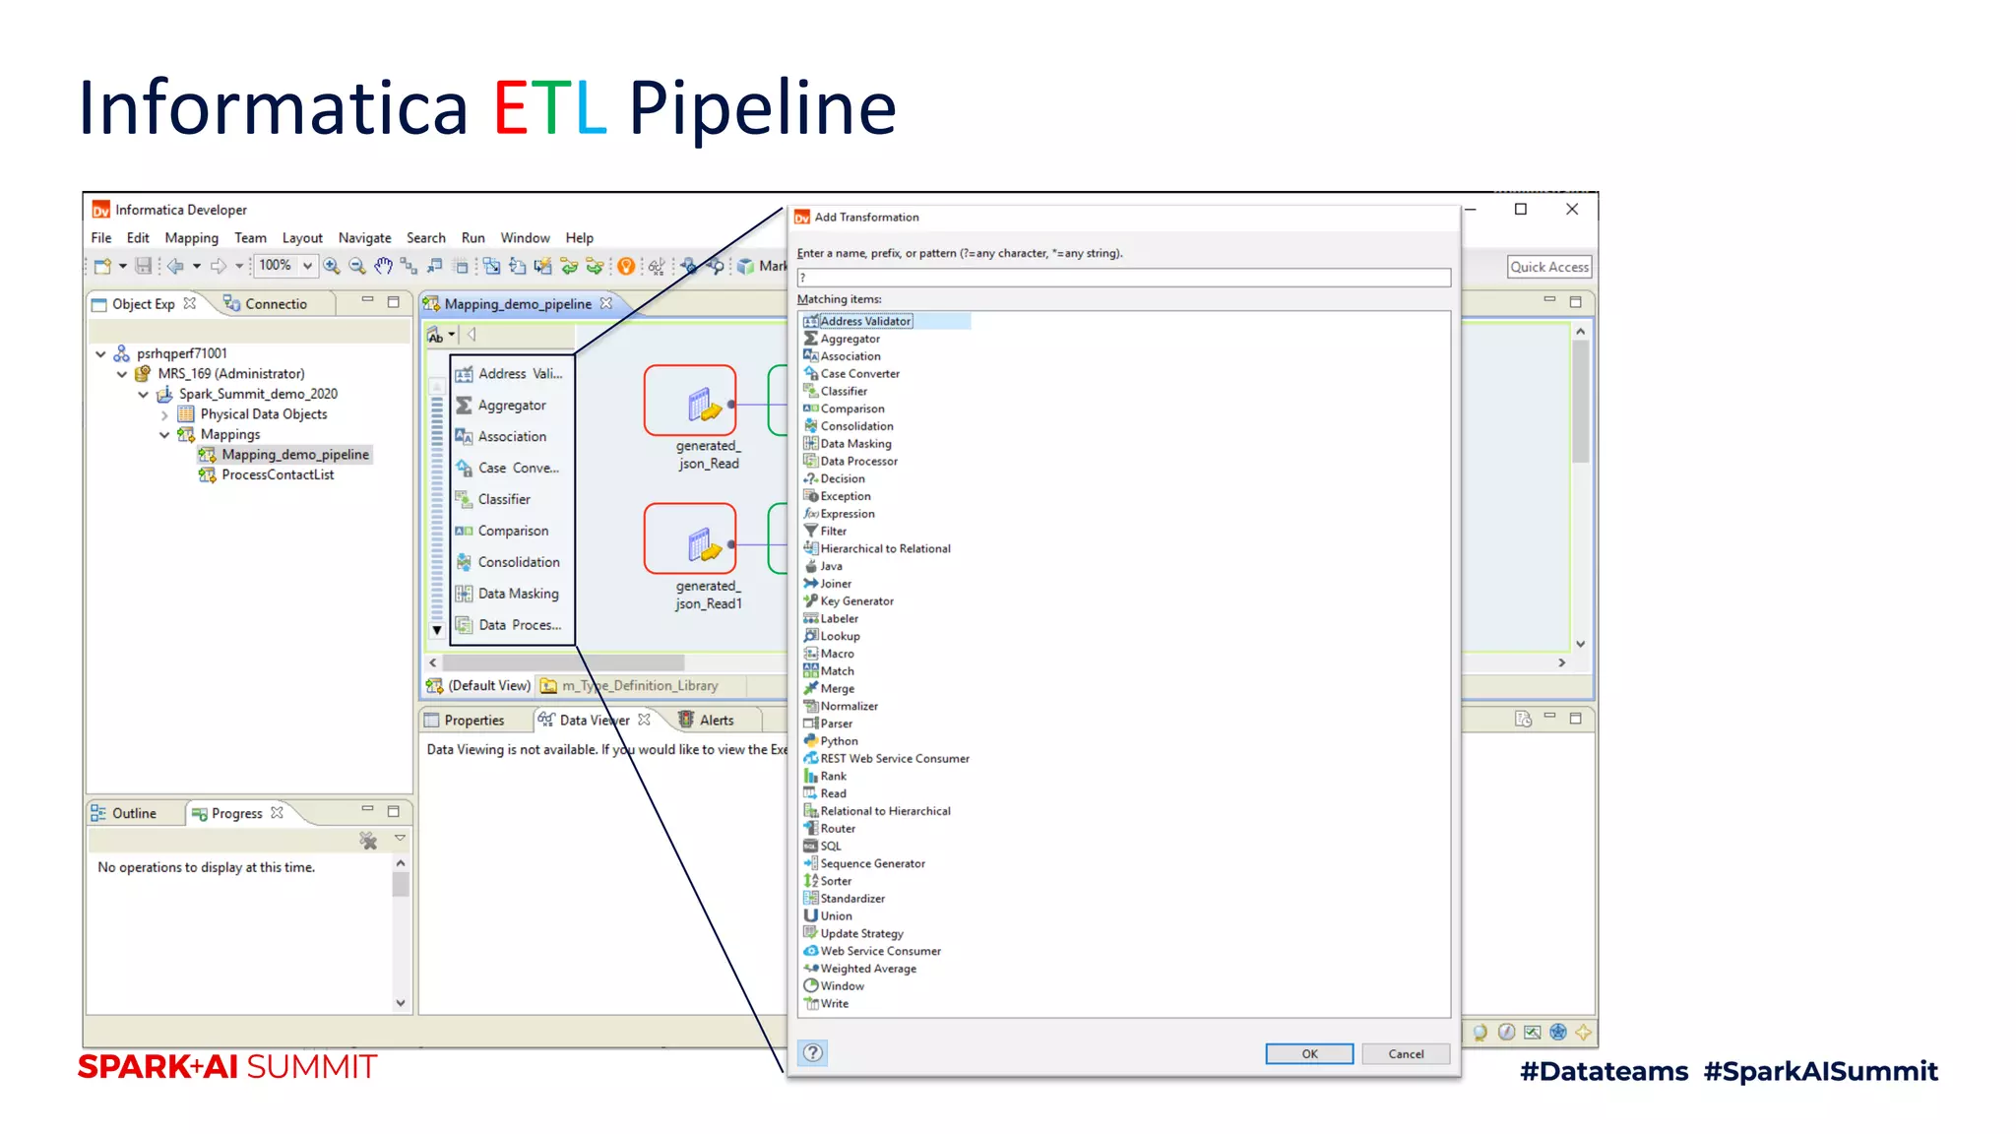The width and height of the screenshot is (2016, 1134).
Task: Click the name pattern input field
Action: 1124,279
